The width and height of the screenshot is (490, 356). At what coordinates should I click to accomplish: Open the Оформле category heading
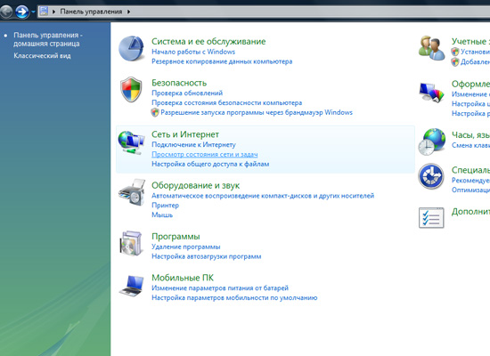pyautogui.click(x=470, y=84)
